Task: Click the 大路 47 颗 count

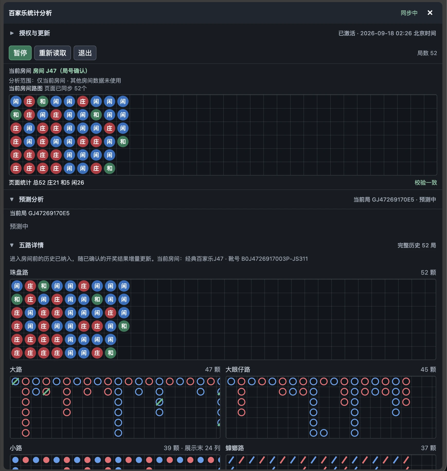Action: click(x=213, y=369)
